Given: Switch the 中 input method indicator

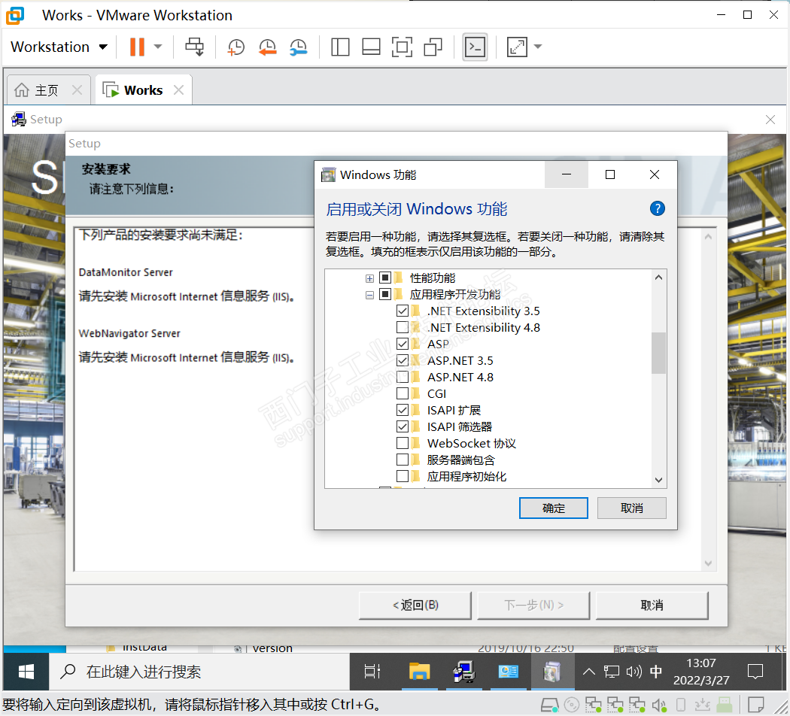Looking at the screenshot, I should pos(656,672).
